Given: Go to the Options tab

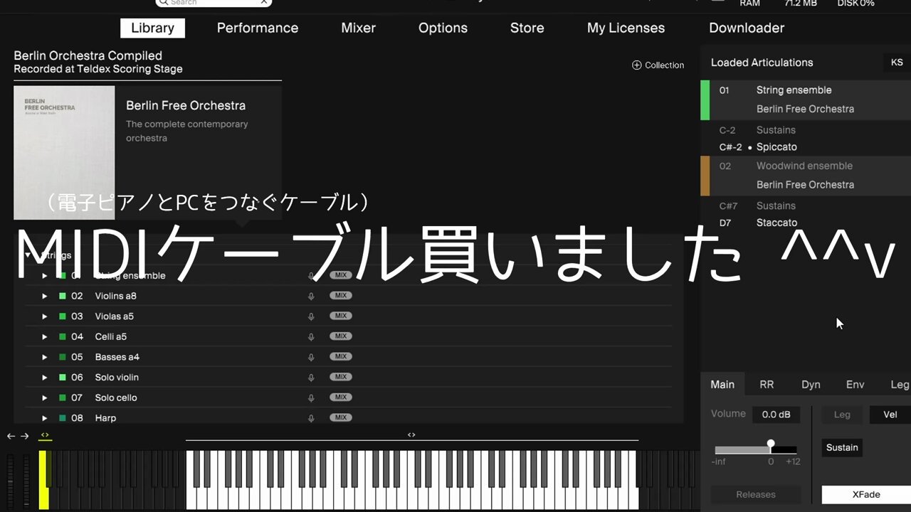Looking at the screenshot, I should click(x=443, y=28).
